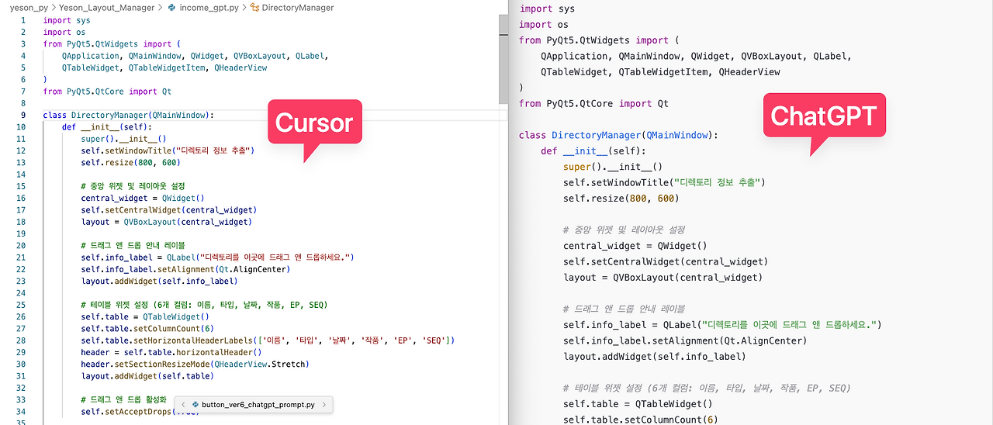Click 'self.setCentralWidget(central_widget)' in ChatGPT code
The width and height of the screenshot is (993, 425).
click(666, 261)
